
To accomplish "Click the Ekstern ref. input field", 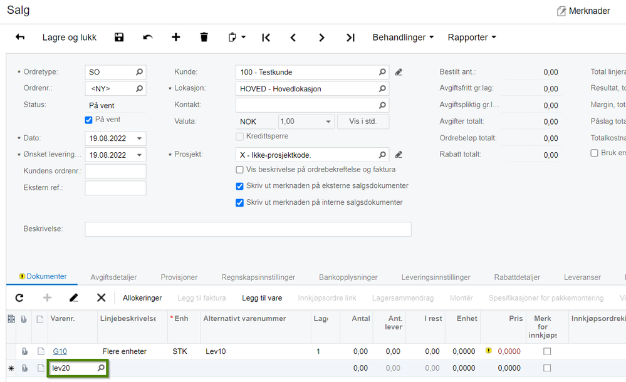I will (x=115, y=188).
